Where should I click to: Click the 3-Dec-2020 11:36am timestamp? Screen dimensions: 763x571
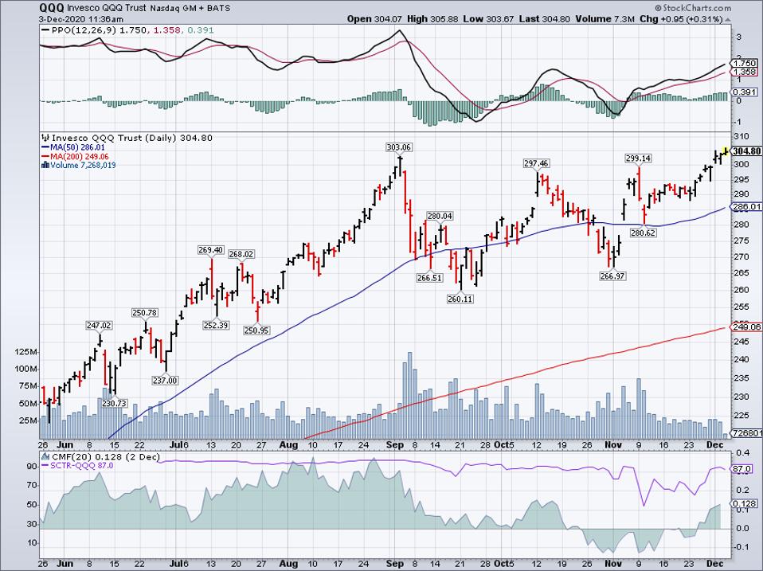(81, 19)
